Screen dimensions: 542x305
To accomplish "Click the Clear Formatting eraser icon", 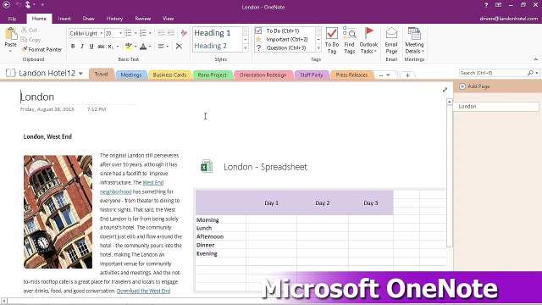I will tap(184, 33).
